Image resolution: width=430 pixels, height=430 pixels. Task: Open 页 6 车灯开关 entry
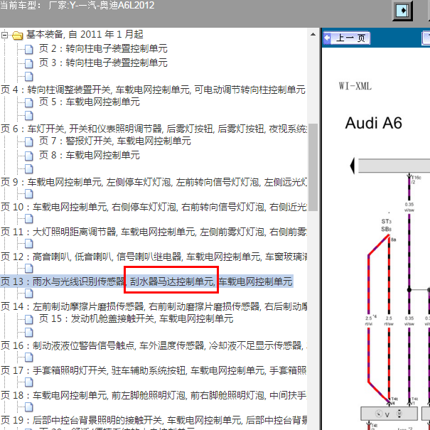coord(154,129)
